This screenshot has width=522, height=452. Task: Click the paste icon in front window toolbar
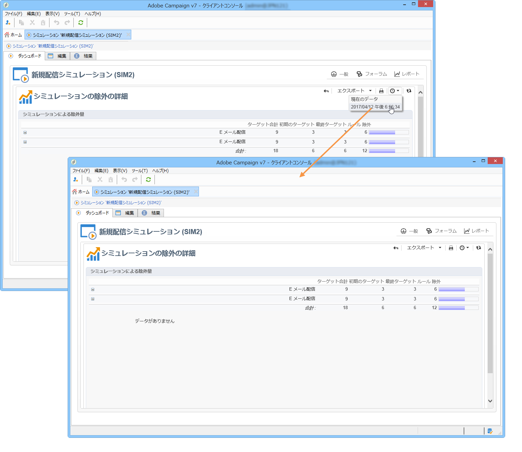point(111,180)
